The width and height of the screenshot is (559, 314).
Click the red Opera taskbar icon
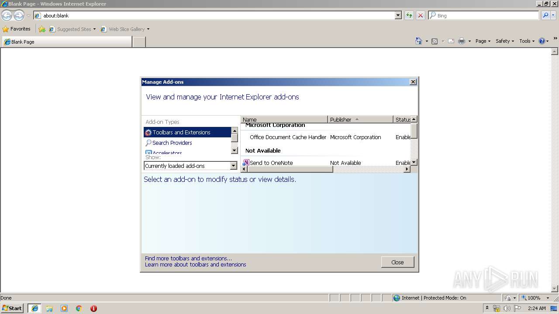coord(93,308)
